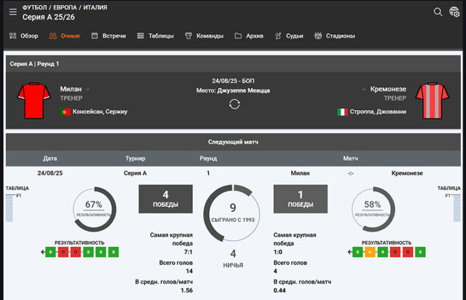Image resolution: width=466 pixels, height=300 pixels.
Task: Click Серия А in the match row
Action: pos(135,173)
